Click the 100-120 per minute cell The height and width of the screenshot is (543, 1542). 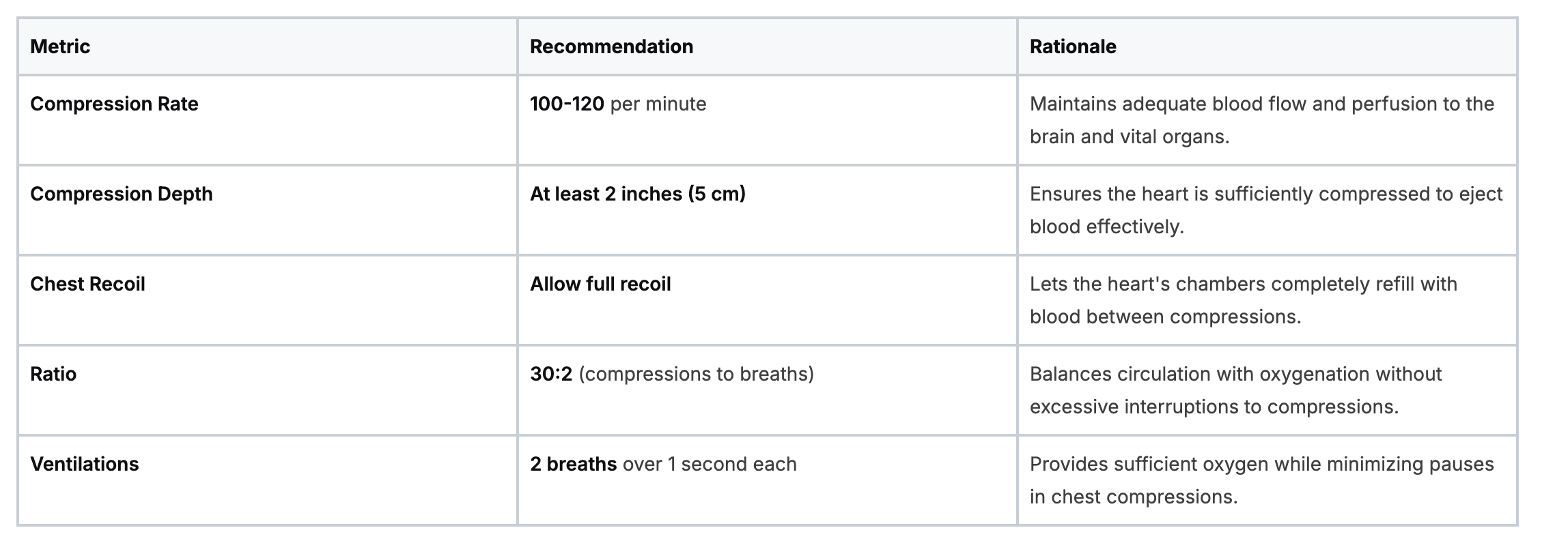click(618, 104)
